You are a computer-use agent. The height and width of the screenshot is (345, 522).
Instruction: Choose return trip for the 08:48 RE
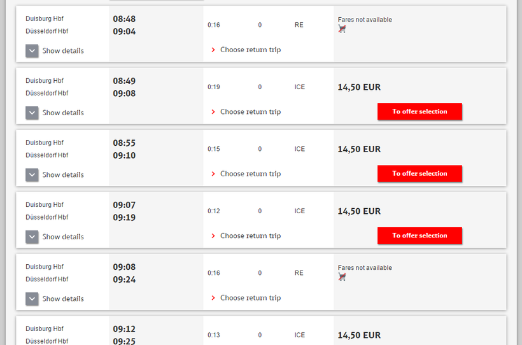point(250,50)
